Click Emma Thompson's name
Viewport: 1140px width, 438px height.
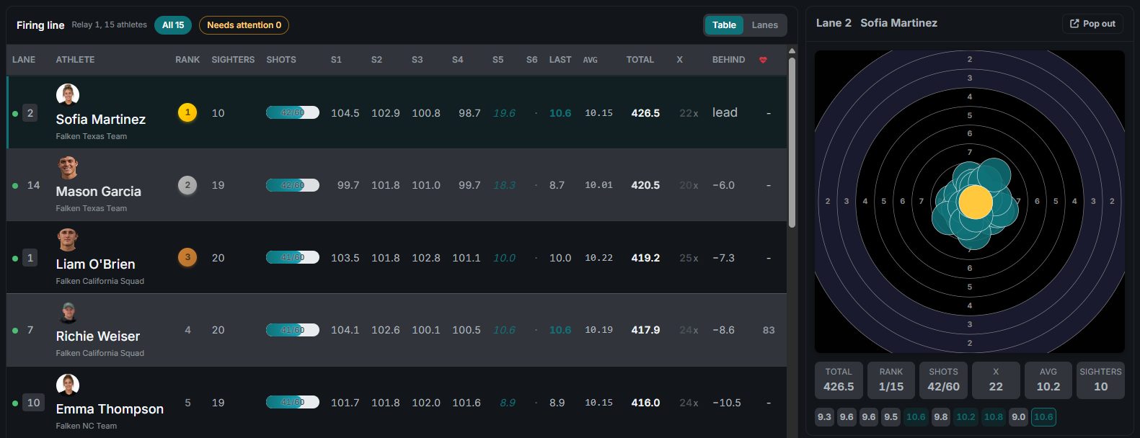coord(110,409)
